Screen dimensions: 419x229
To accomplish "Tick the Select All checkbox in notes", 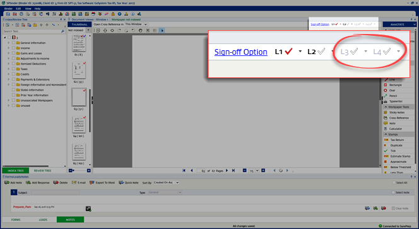I will [x=394, y=182].
